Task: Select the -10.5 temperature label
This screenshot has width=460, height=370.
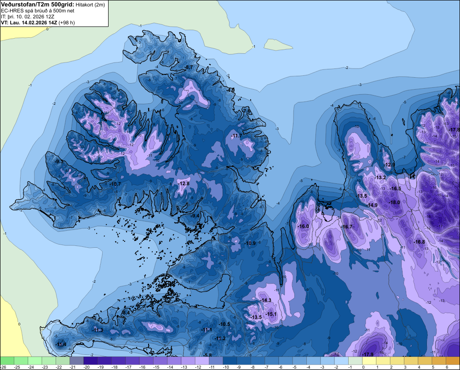Action: click(x=224, y=324)
